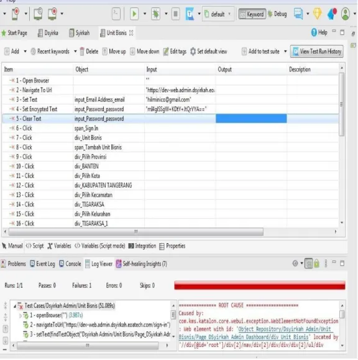Screen dimensions: 358x360
Task: Open the default profile dropdown
Action: (x=218, y=14)
